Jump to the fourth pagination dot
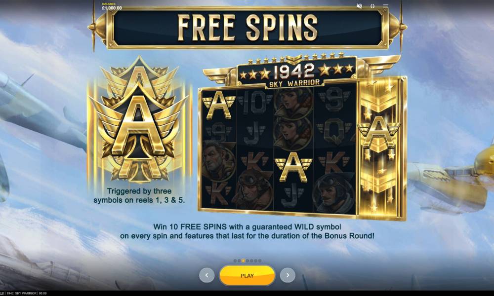 pos(247,261)
